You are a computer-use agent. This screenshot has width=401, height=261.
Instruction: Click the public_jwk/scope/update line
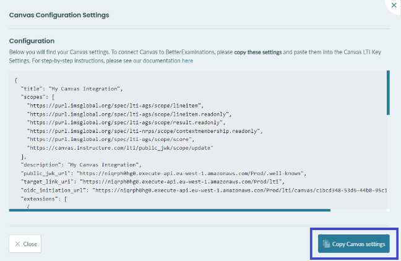[120, 148]
